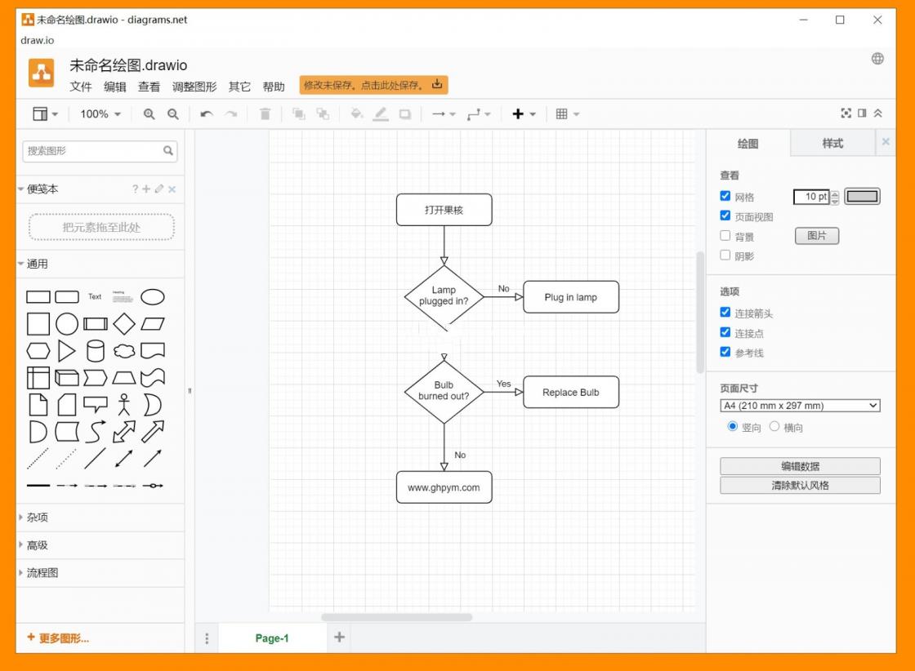Click the zoom in magnifier icon
Screen dimensions: 915x671
pyautogui.click(x=149, y=114)
